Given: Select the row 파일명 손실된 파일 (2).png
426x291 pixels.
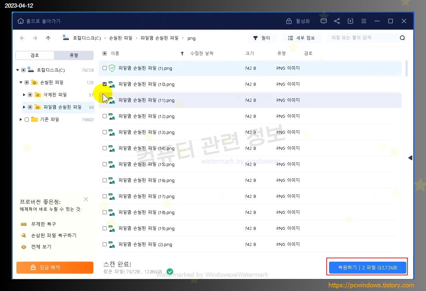Looking at the screenshot, I should coord(250,244).
